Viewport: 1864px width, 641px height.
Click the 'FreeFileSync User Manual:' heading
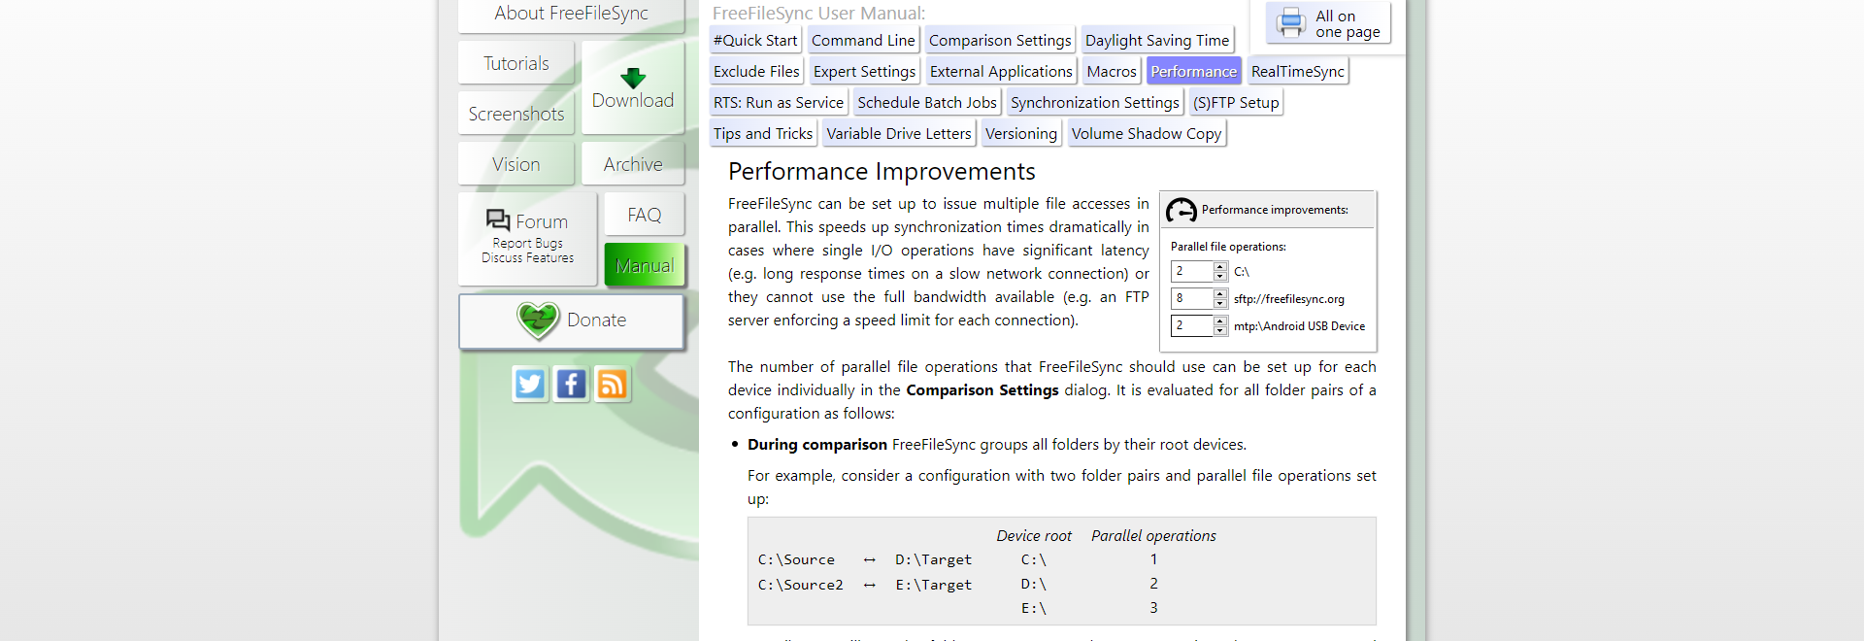pos(818,13)
